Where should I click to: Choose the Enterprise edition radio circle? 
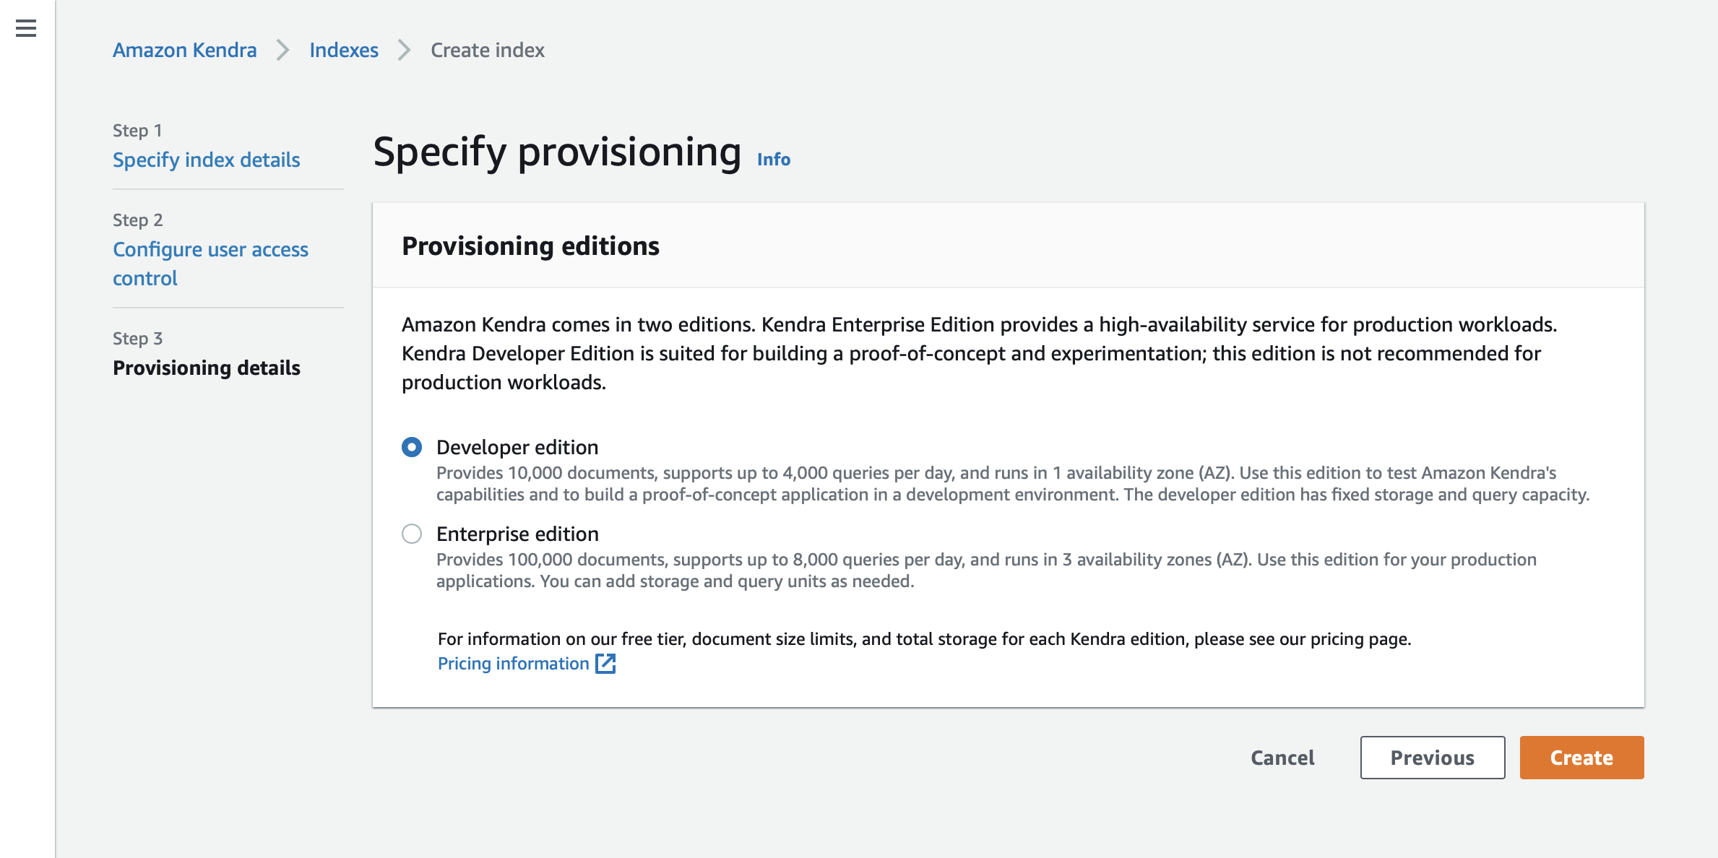tap(412, 534)
